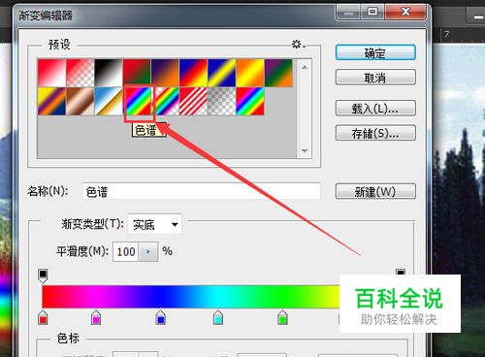This screenshot has height=357, width=485.
Task: Select the red-to-white gradient preset
Action: [x=51, y=73]
